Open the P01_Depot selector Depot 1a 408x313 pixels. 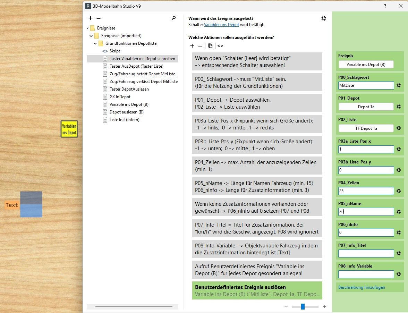pos(366,107)
